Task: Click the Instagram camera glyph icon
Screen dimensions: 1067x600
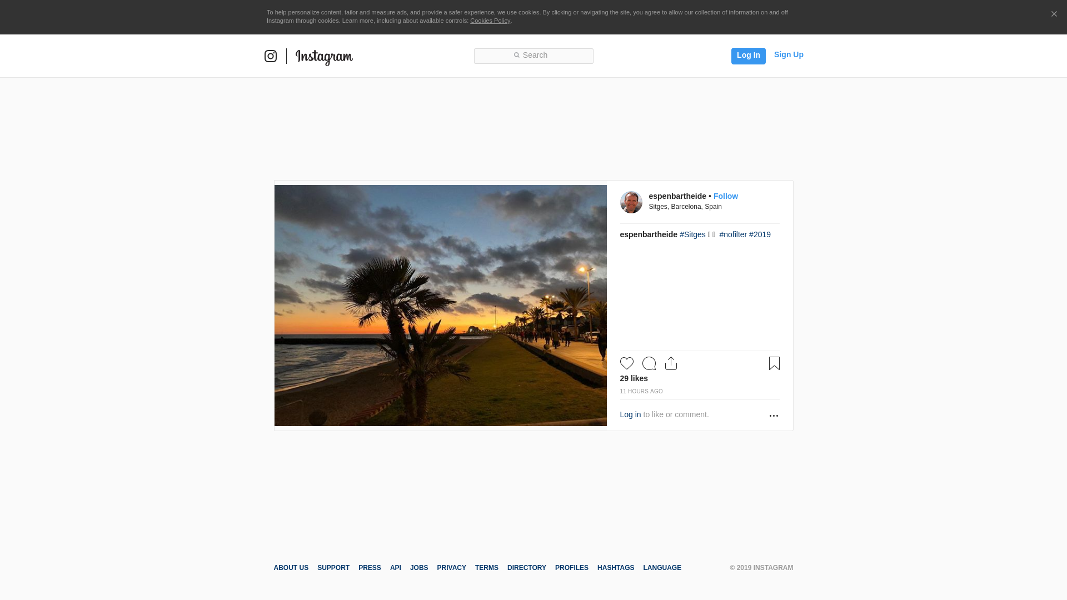Action: coord(271,56)
